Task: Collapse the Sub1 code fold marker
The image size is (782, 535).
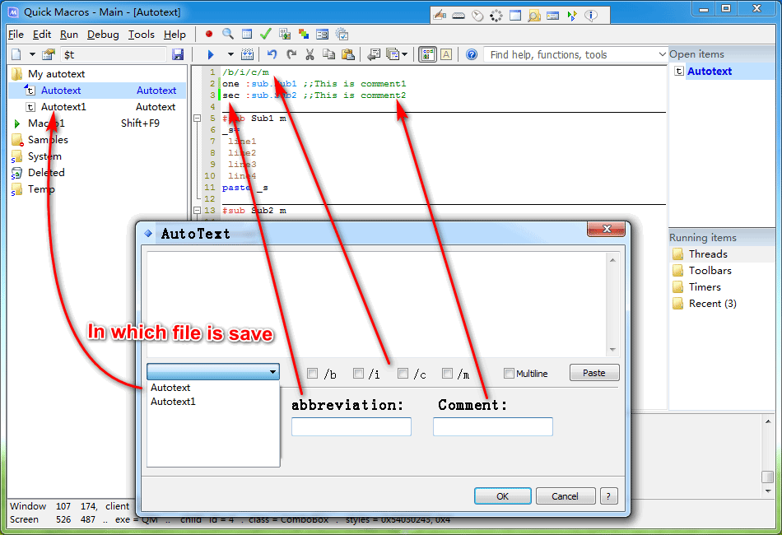Action: click(x=197, y=119)
